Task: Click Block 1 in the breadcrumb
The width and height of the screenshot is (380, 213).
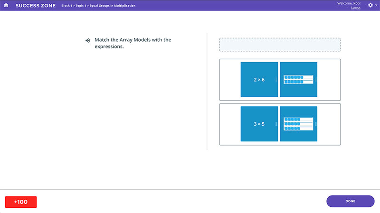Action: tap(66, 6)
